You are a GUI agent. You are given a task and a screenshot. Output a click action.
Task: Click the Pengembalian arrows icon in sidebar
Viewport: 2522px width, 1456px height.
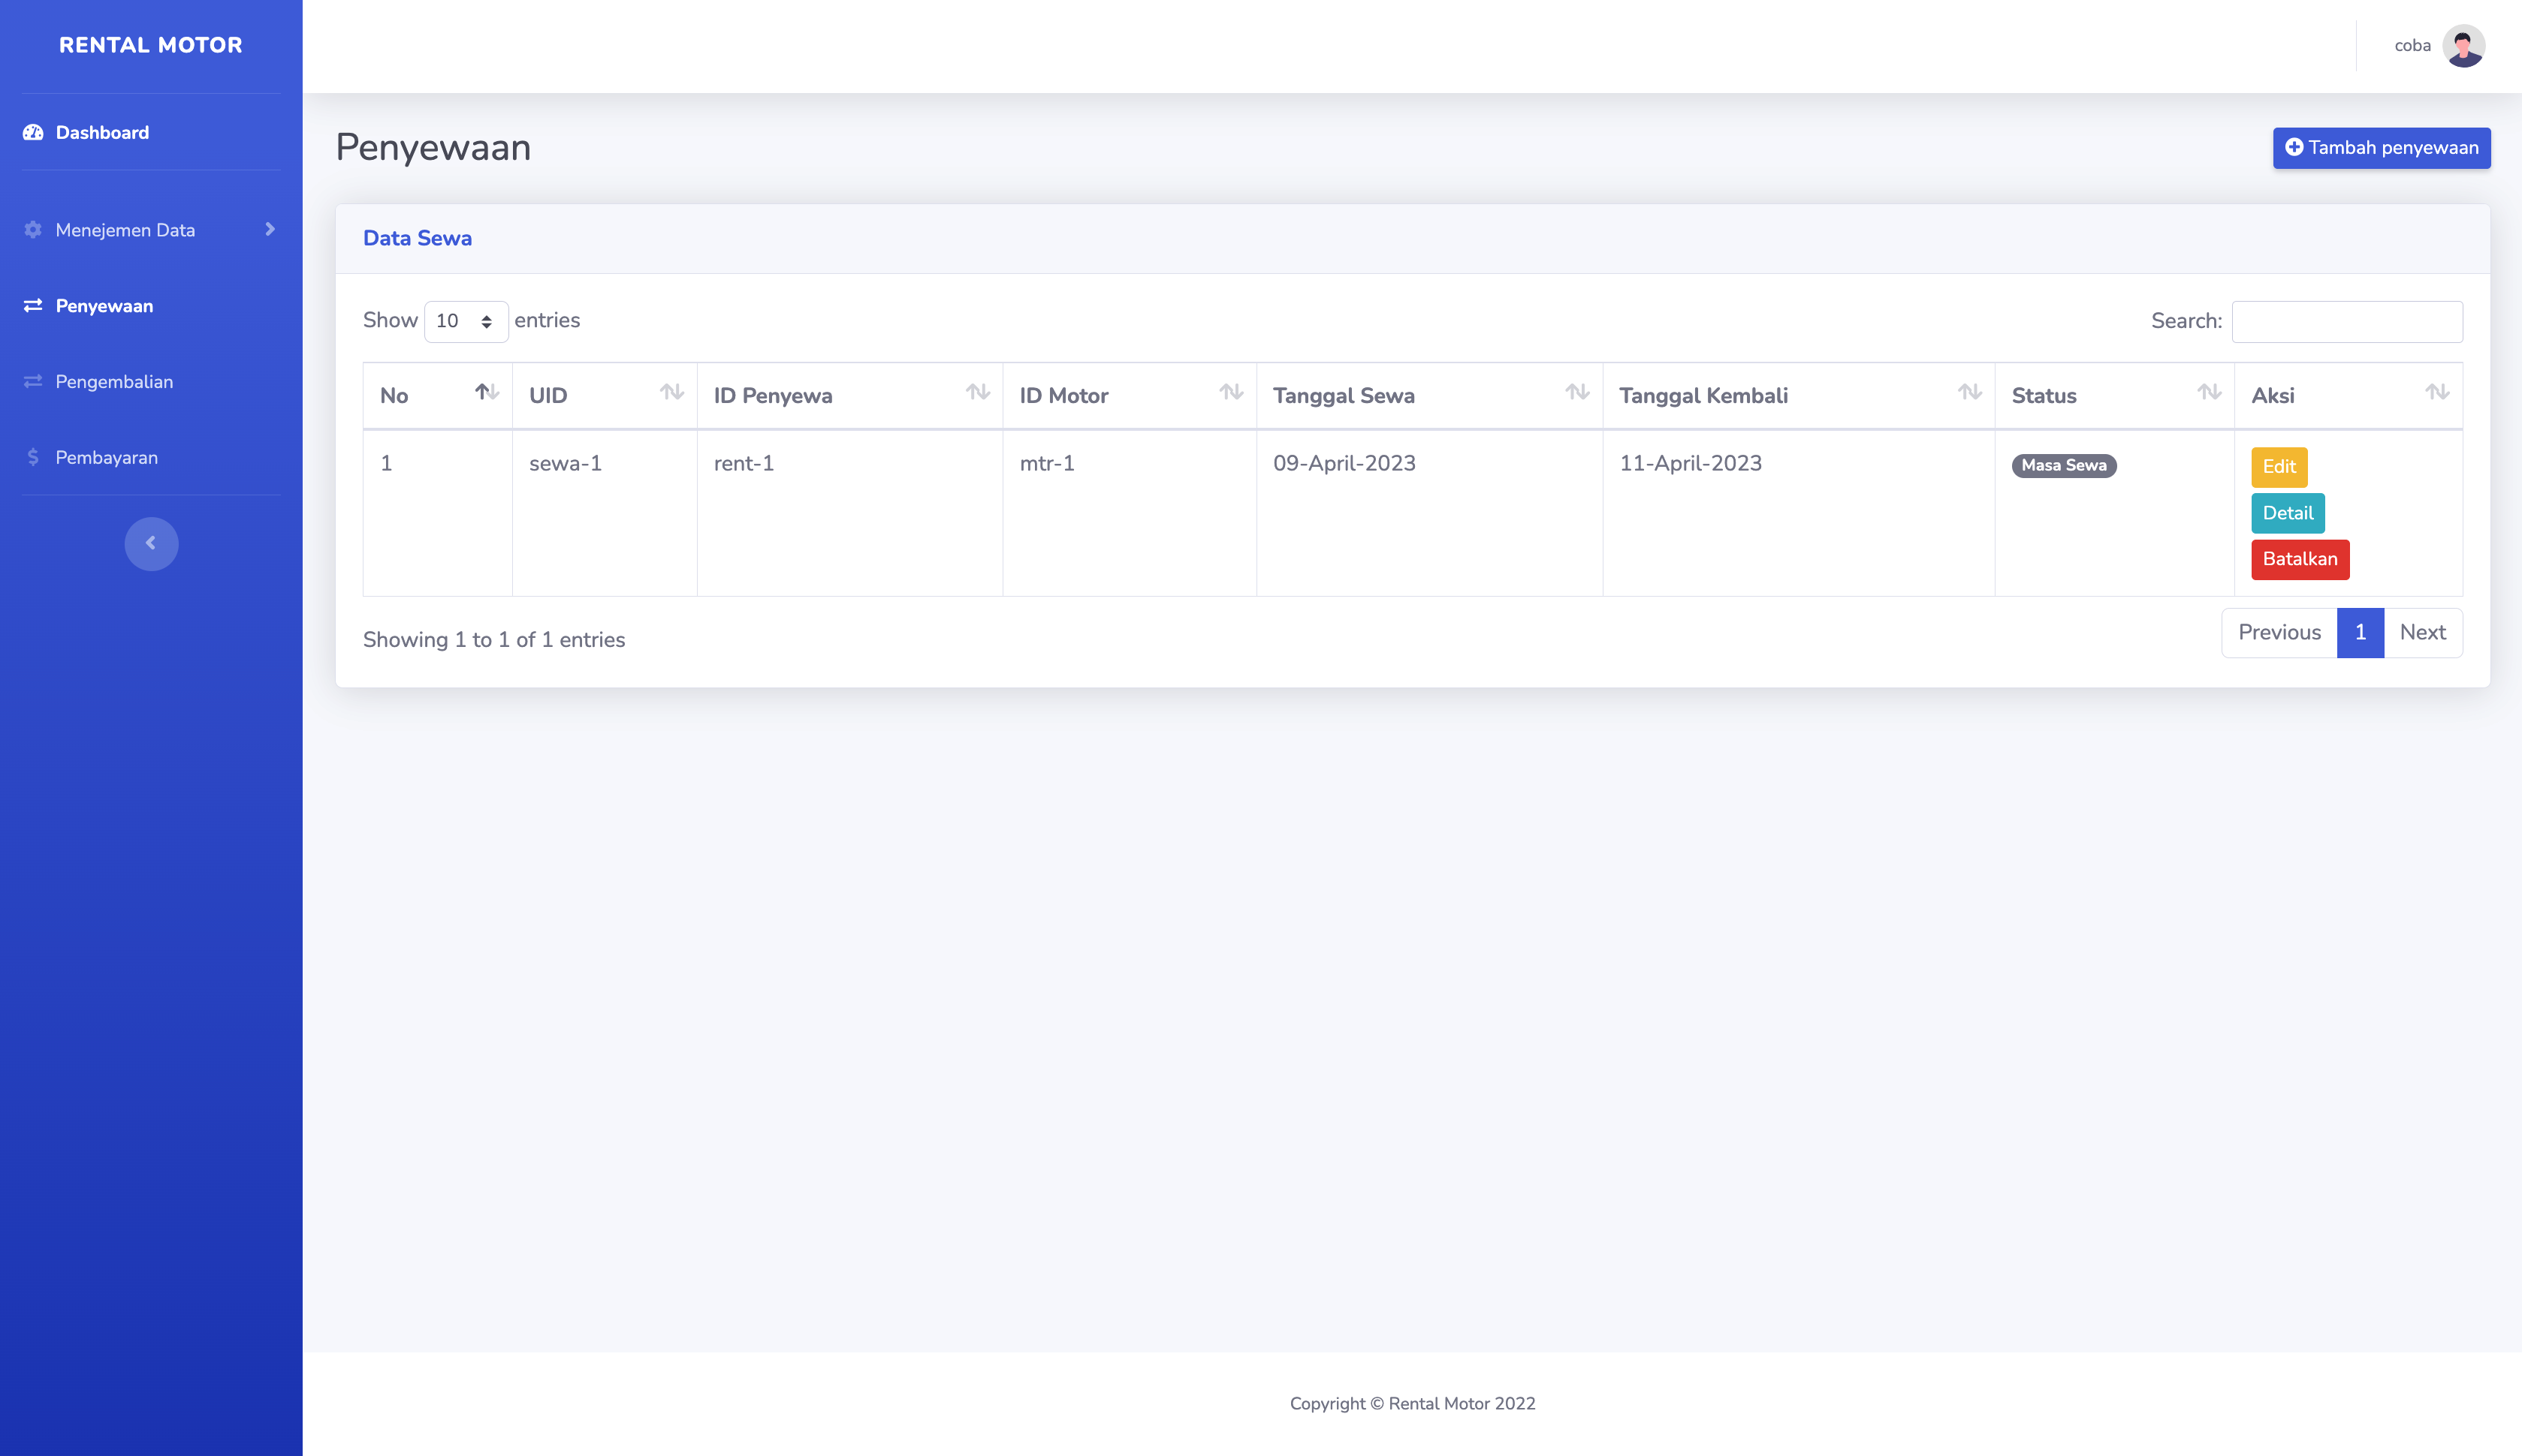(32, 381)
